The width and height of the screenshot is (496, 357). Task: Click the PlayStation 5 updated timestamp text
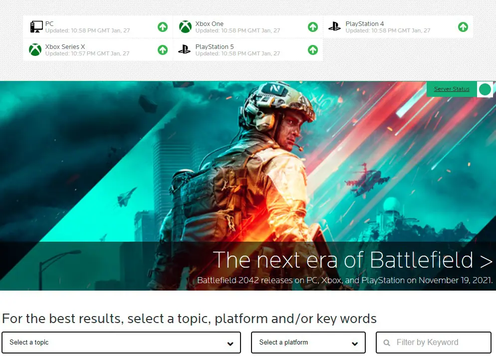pyautogui.click(x=238, y=53)
